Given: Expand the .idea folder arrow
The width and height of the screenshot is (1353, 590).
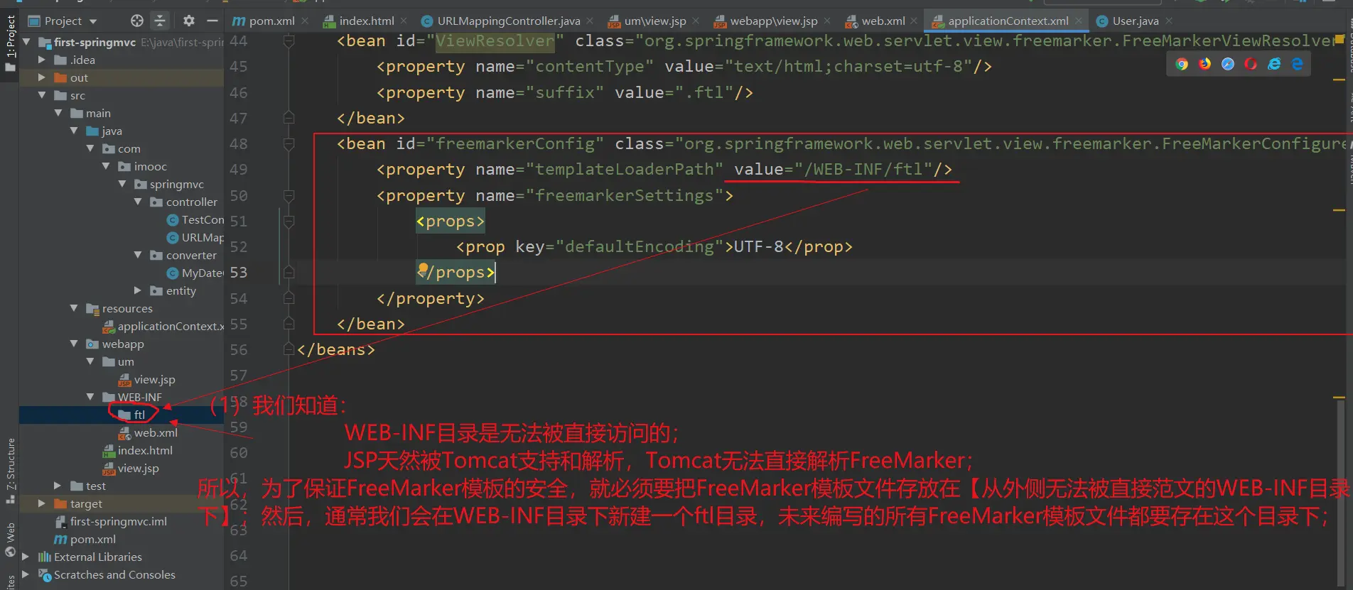Looking at the screenshot, I should [42, 60].
